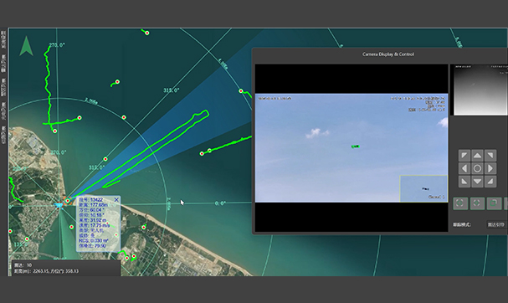The image size is (508, 303).
Task: Move camera down-left with the diagonal PTZ arrow
Action: 464,182
